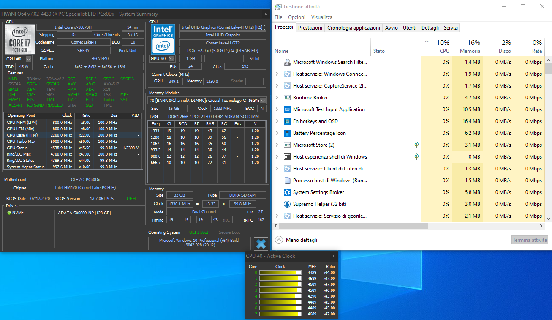Open the Opzioni menu
This screenshot has height=320, width=552.
tap(296, 17)
